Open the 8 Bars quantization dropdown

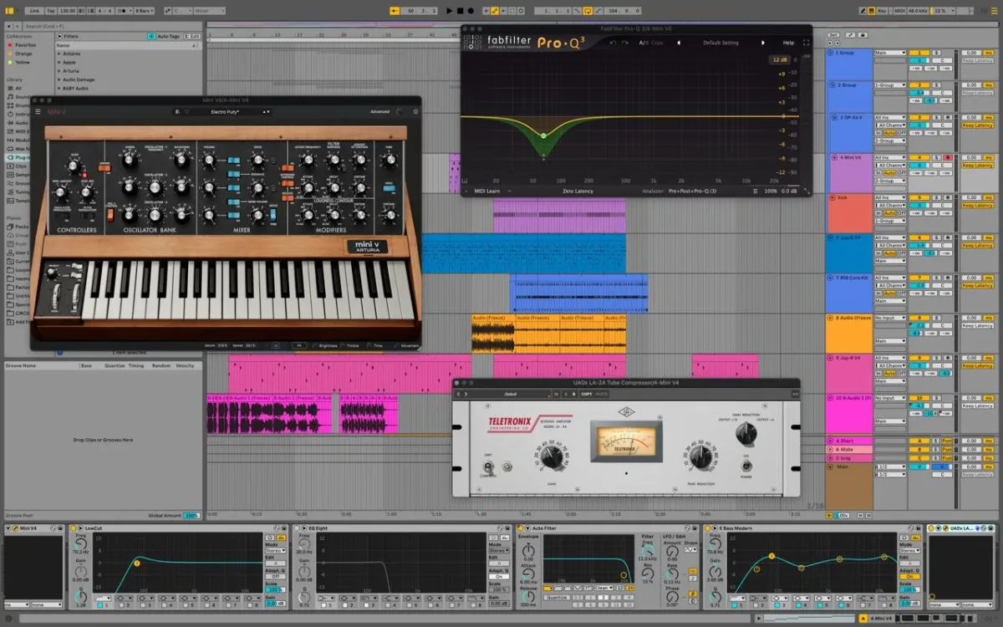[145, 11]
